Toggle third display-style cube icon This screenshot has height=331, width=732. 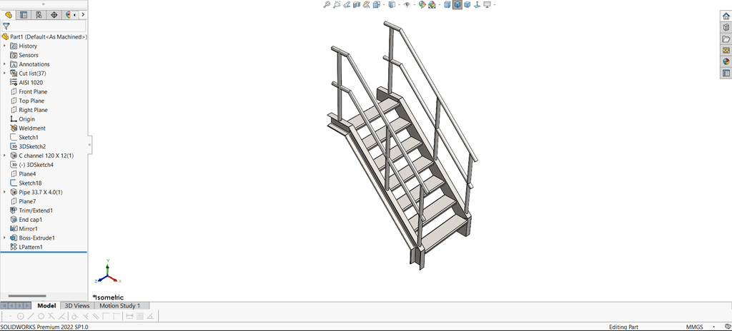(467, 5)
